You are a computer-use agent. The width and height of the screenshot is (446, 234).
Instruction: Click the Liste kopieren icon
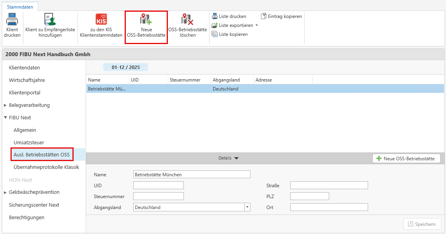click(215, 34)
